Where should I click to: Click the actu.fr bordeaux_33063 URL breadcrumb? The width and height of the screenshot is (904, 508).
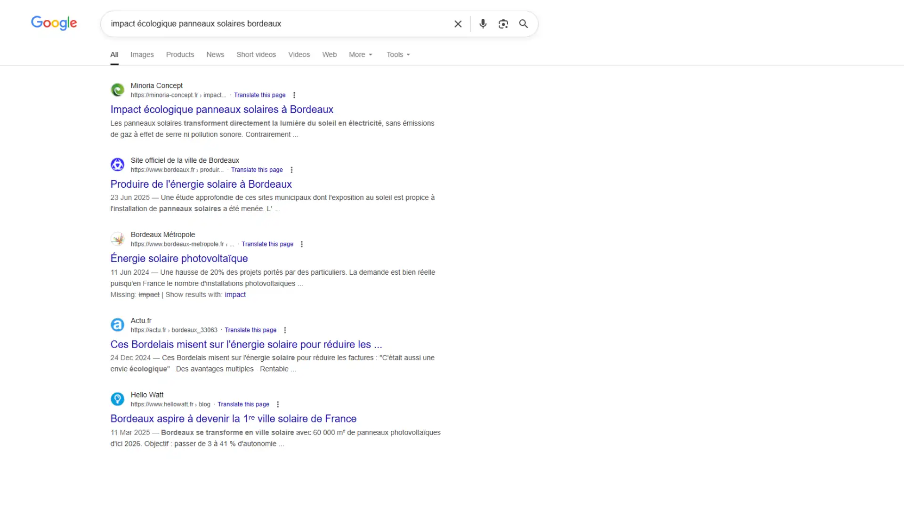click(x=174, y=330)
